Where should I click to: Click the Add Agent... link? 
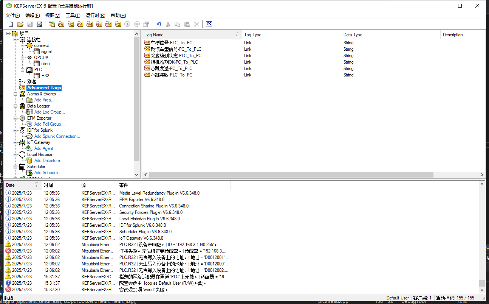coord(45,148)
